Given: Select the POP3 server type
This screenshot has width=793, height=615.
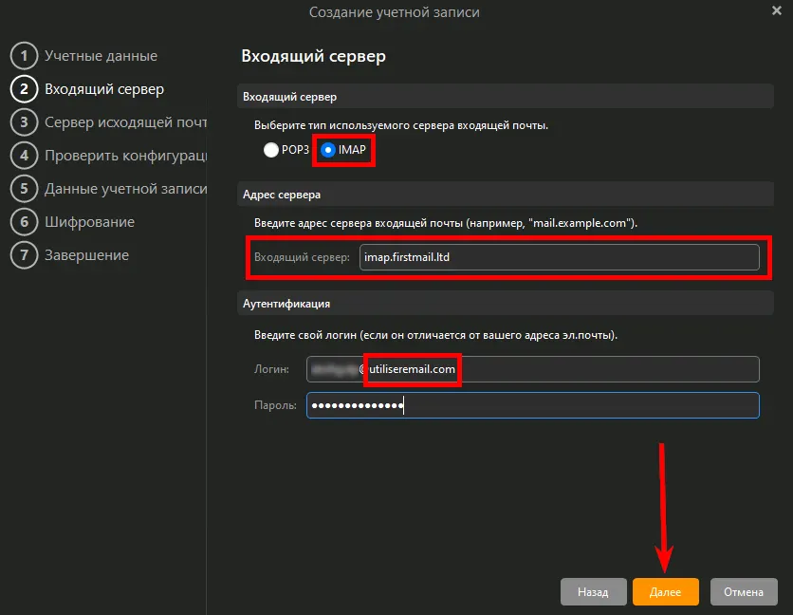Looking at the screenshot, I should [x=272, y=150].
